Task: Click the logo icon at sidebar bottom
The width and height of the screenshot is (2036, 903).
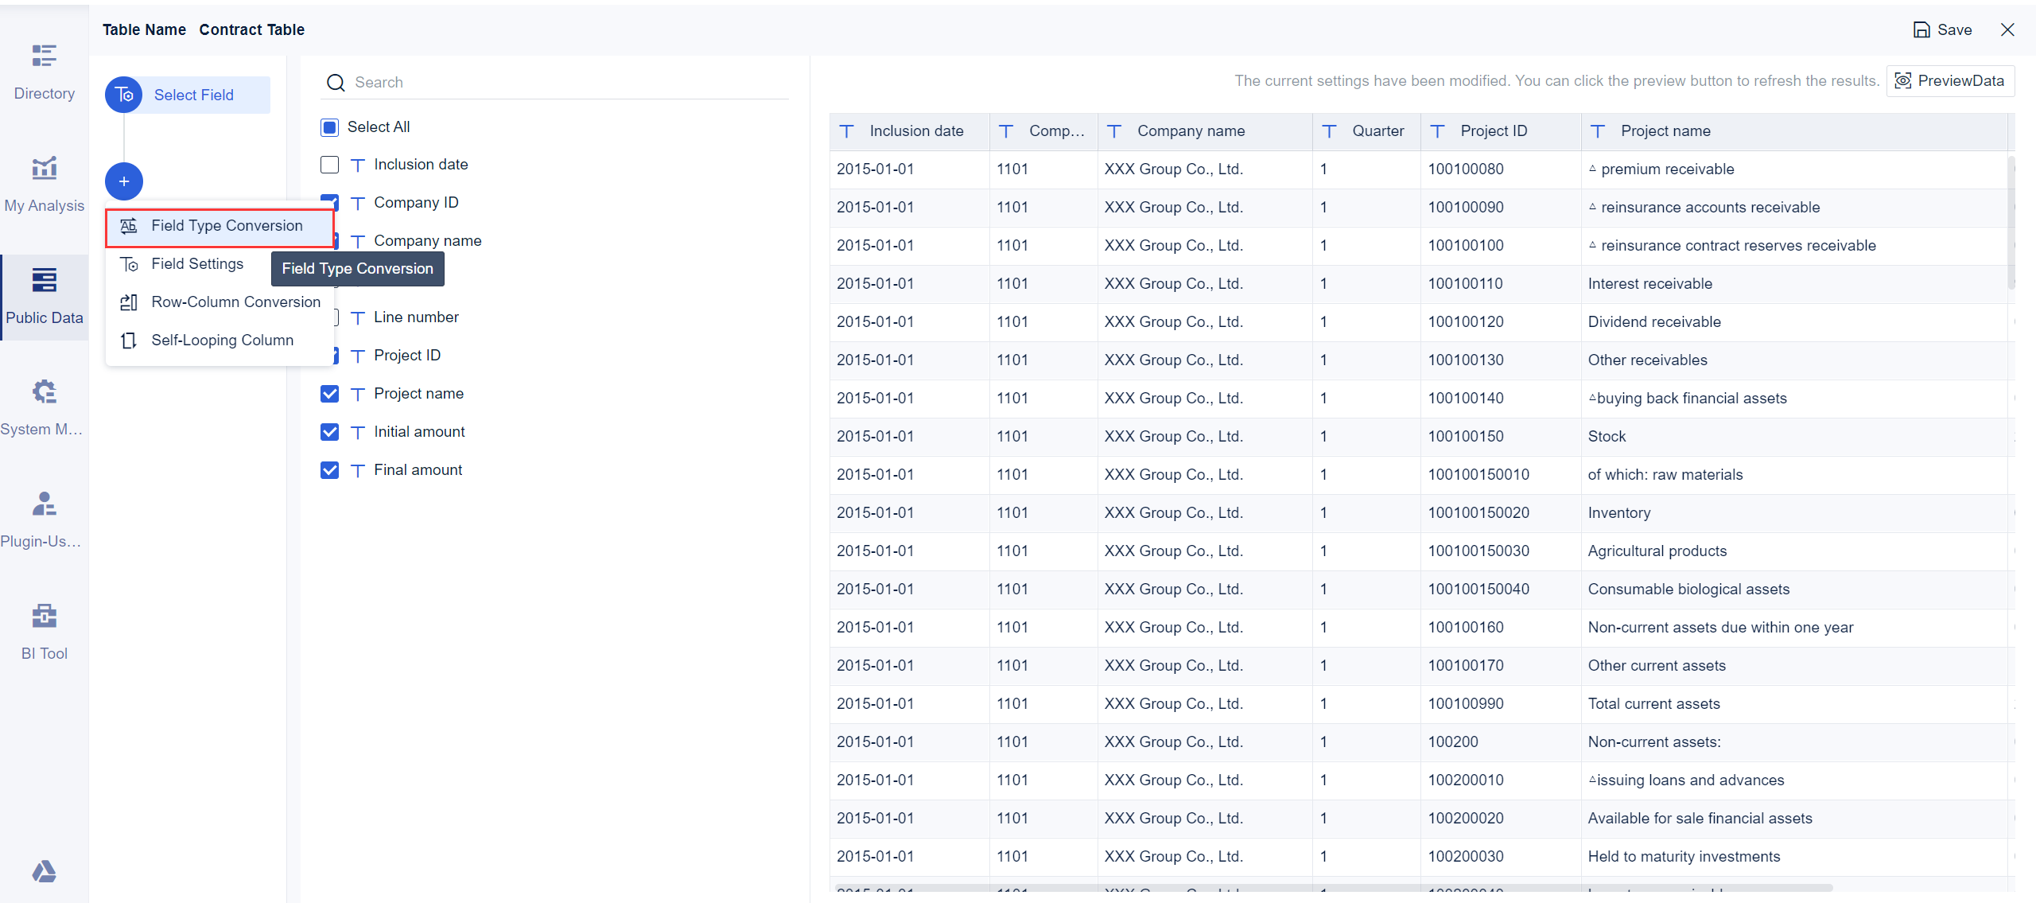Action: 44,871
